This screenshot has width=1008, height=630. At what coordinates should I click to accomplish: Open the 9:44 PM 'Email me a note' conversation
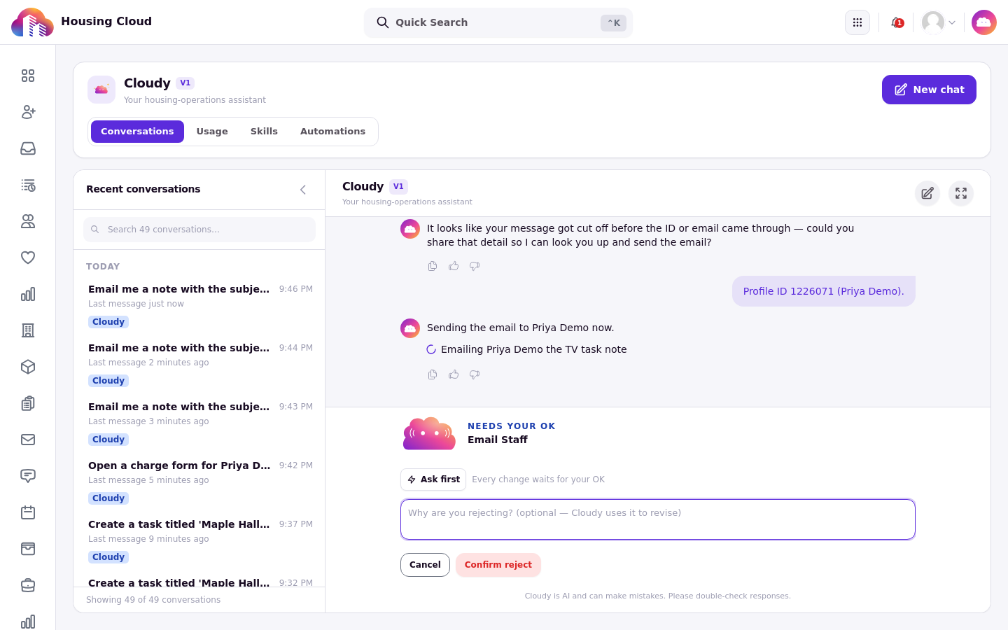pyautogui.click(x=199, y=365)
